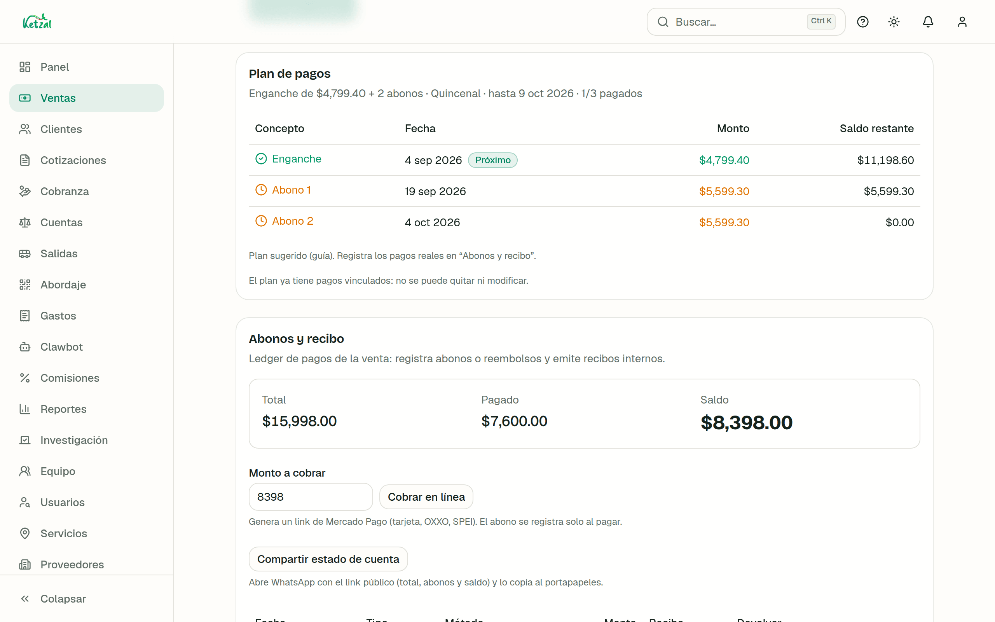Screen dimensions: 995x622
Task: Open the help question mark icon
Action: coord(862,22)
